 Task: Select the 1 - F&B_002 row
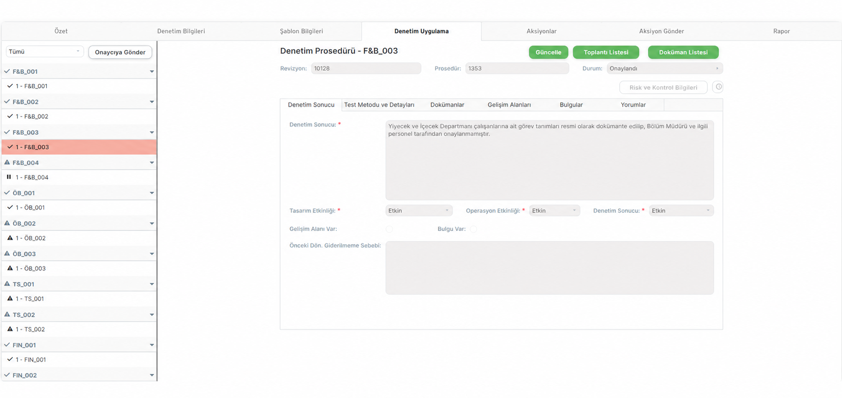pos(79,116)
